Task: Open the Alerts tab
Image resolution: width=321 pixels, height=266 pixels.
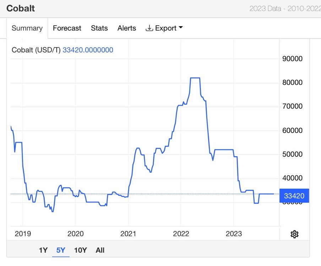Action: [127, 28]
